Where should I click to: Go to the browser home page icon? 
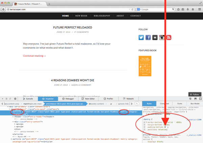(x=192, y=9)
